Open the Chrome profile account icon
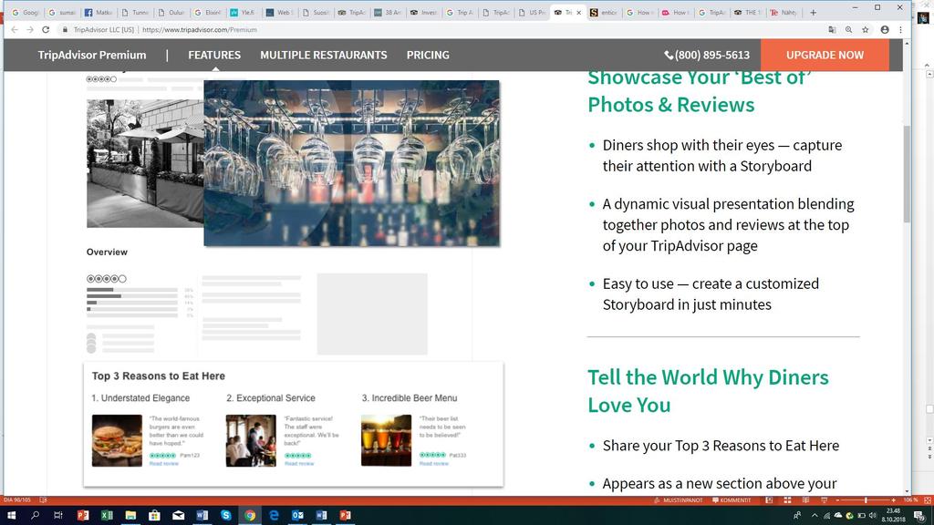This screenshot has height=525, width=934. coord(885,29)
